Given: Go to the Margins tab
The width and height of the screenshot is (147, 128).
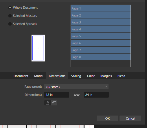Looking at the screenshot, I should click(106, 76).
